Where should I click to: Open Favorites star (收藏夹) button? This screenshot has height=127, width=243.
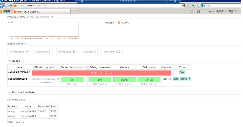(5, 11)
